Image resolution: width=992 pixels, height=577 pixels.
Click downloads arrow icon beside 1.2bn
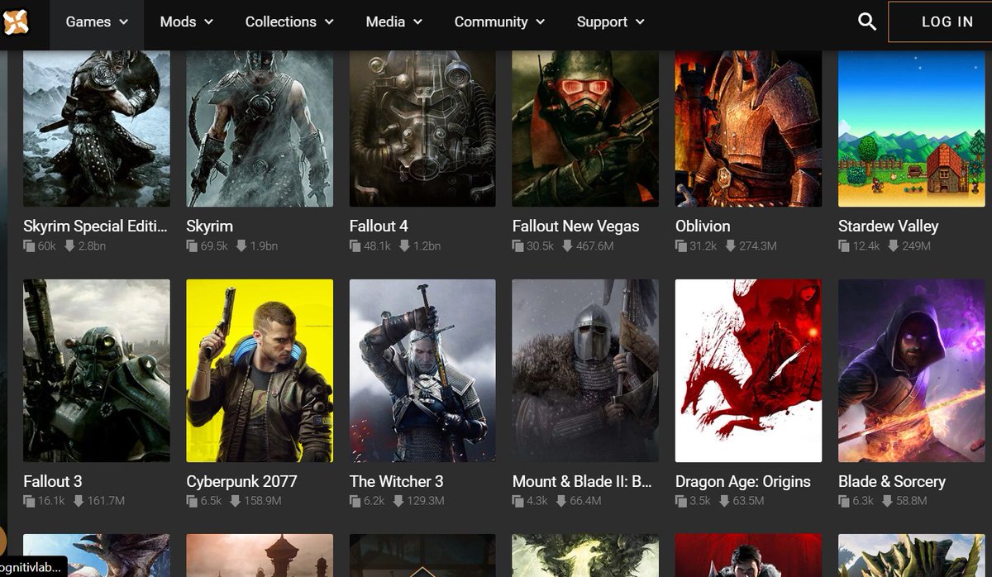coord(404,246)
